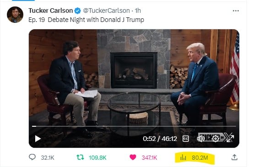Share the post with upload icon
The height and width of the screenshot is (167, 253).
coord(234,157)
